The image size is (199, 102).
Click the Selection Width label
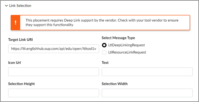115,84
